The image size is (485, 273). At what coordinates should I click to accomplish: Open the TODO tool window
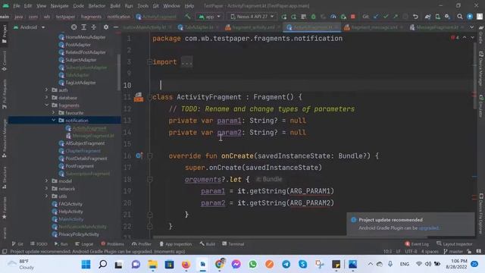click(x=39, y=244)
